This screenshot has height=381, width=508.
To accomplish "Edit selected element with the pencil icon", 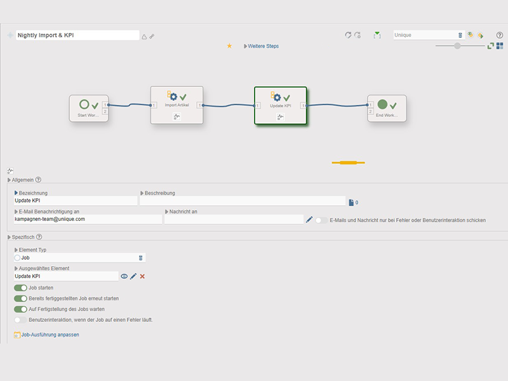I will [133, 276].
